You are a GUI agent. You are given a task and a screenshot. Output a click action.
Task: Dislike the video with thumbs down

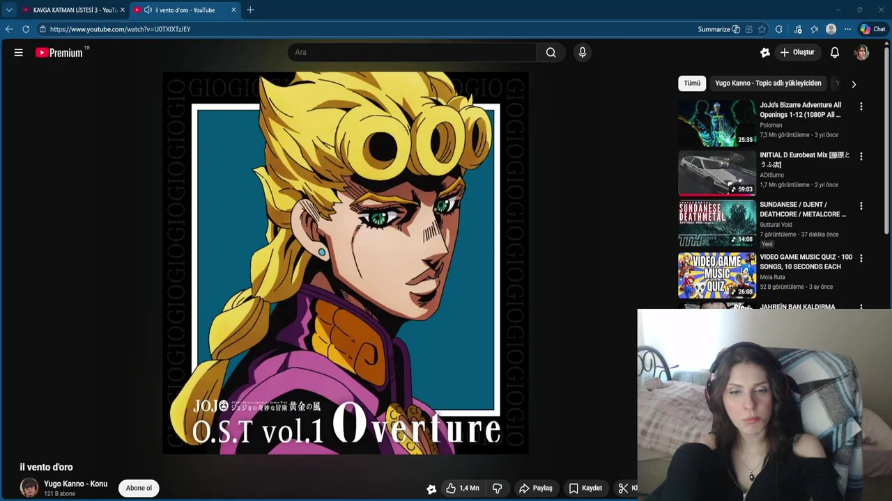point(498,488)
